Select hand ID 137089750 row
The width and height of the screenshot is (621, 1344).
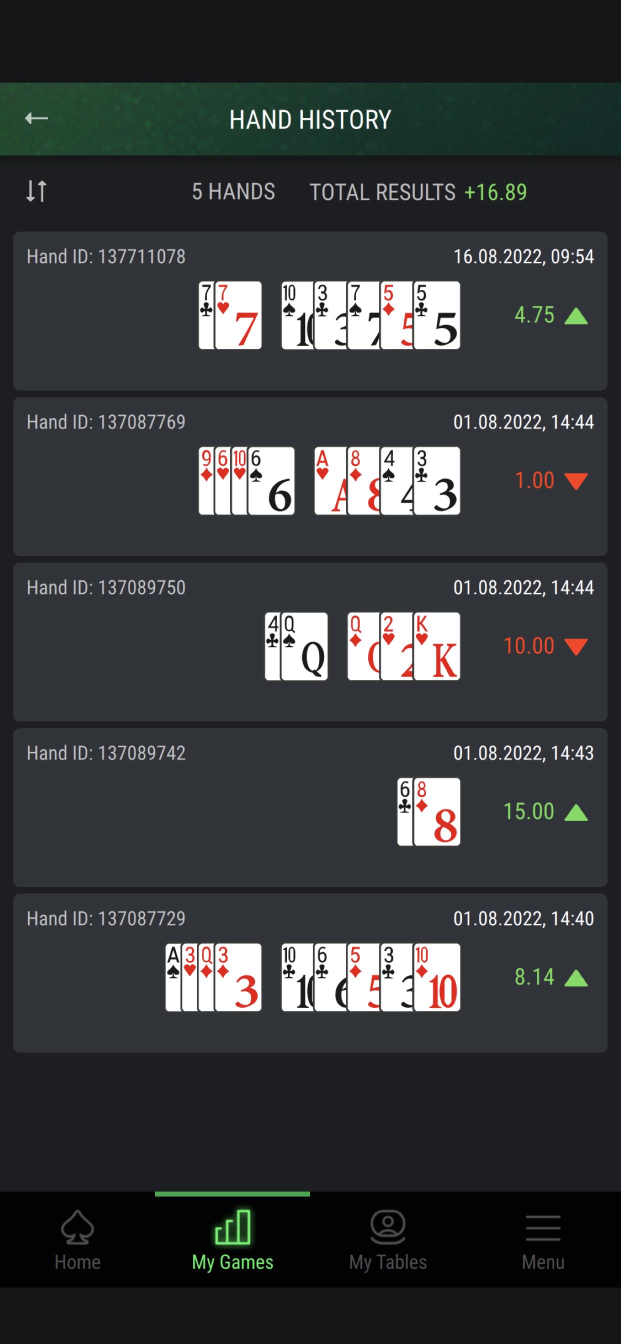pyautogui.click(x=310, y=641)
